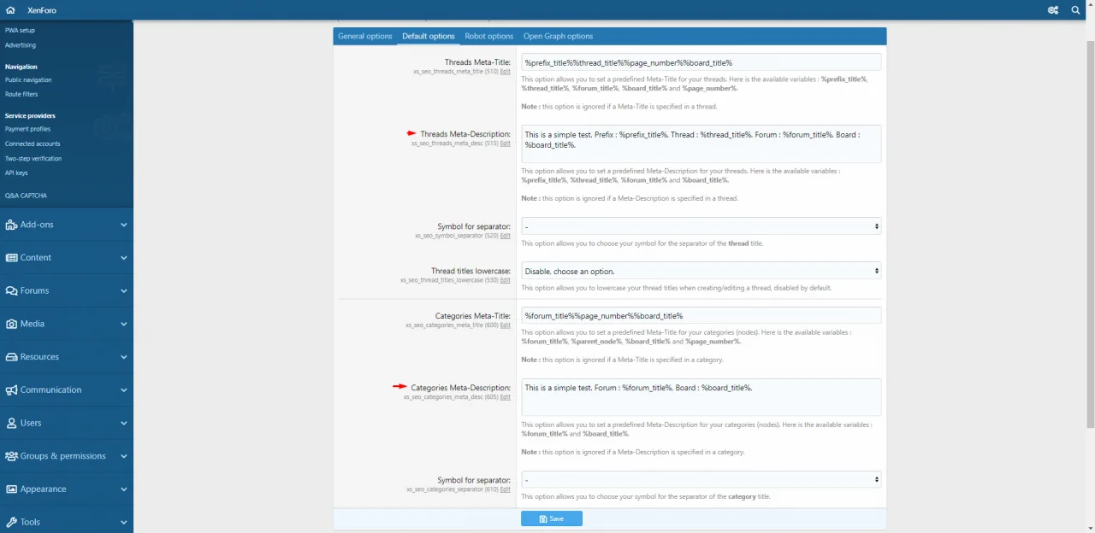
Task: Click the admin settings cogs icon
Action: click(x=1053, y=10)
